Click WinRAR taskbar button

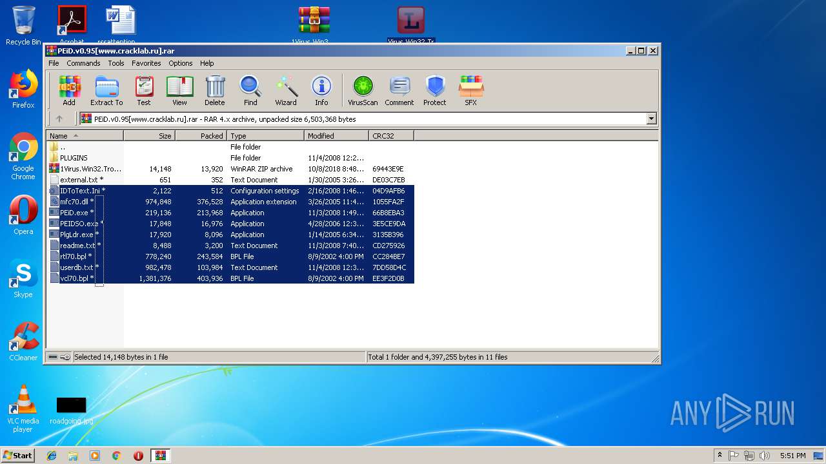160,456
